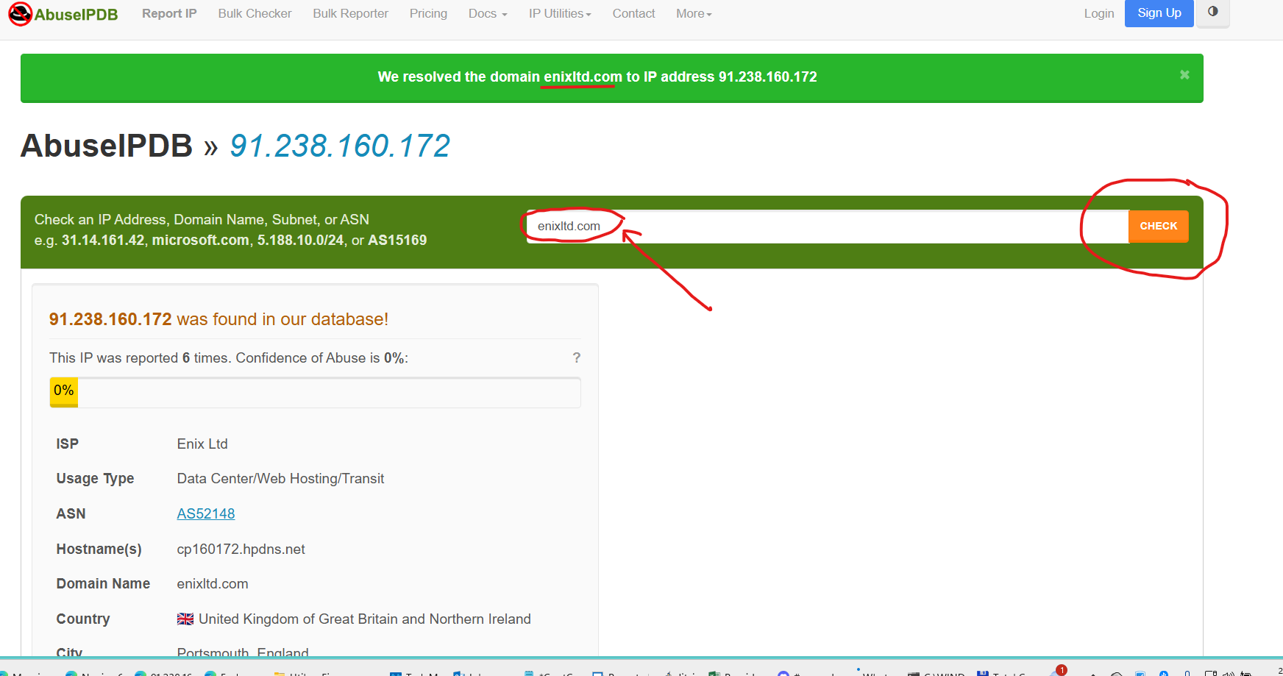Open the Pricing page

tap(428, 14)
